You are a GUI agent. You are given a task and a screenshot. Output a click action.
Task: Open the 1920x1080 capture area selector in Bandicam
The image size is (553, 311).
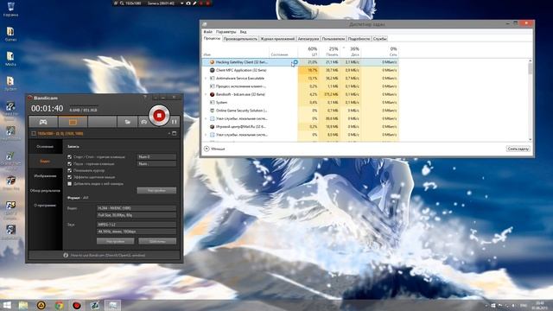60,134
